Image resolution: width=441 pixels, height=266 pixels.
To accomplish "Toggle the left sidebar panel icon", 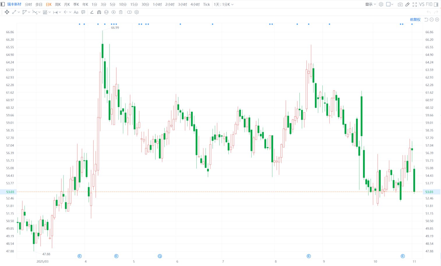I will (3, 4).
